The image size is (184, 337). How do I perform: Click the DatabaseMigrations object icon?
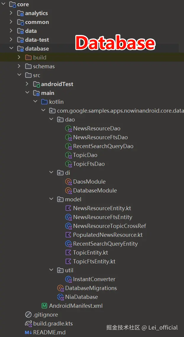tap(61, 288)
